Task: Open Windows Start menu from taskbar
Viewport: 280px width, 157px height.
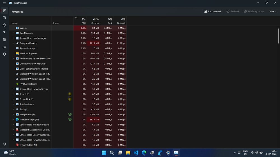Action: (x=104, y=153)
